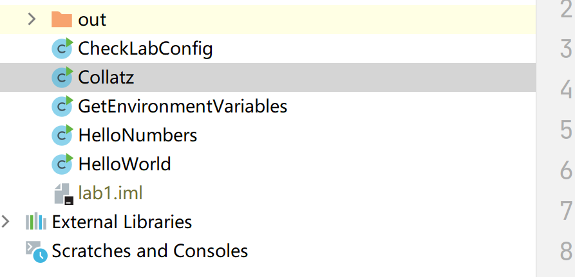The width and height of the screenshot is (575, 277).
Task: Expand the out folder chevron
Action: point(32,19)
